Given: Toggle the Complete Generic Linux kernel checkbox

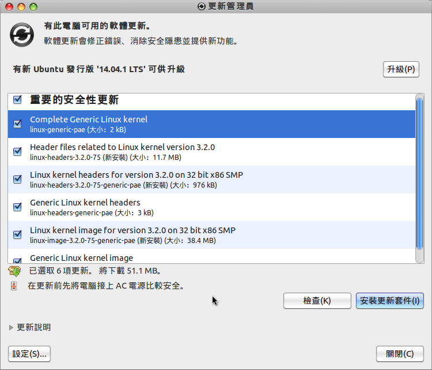Looking at the screenshot, I should [17, 124].
